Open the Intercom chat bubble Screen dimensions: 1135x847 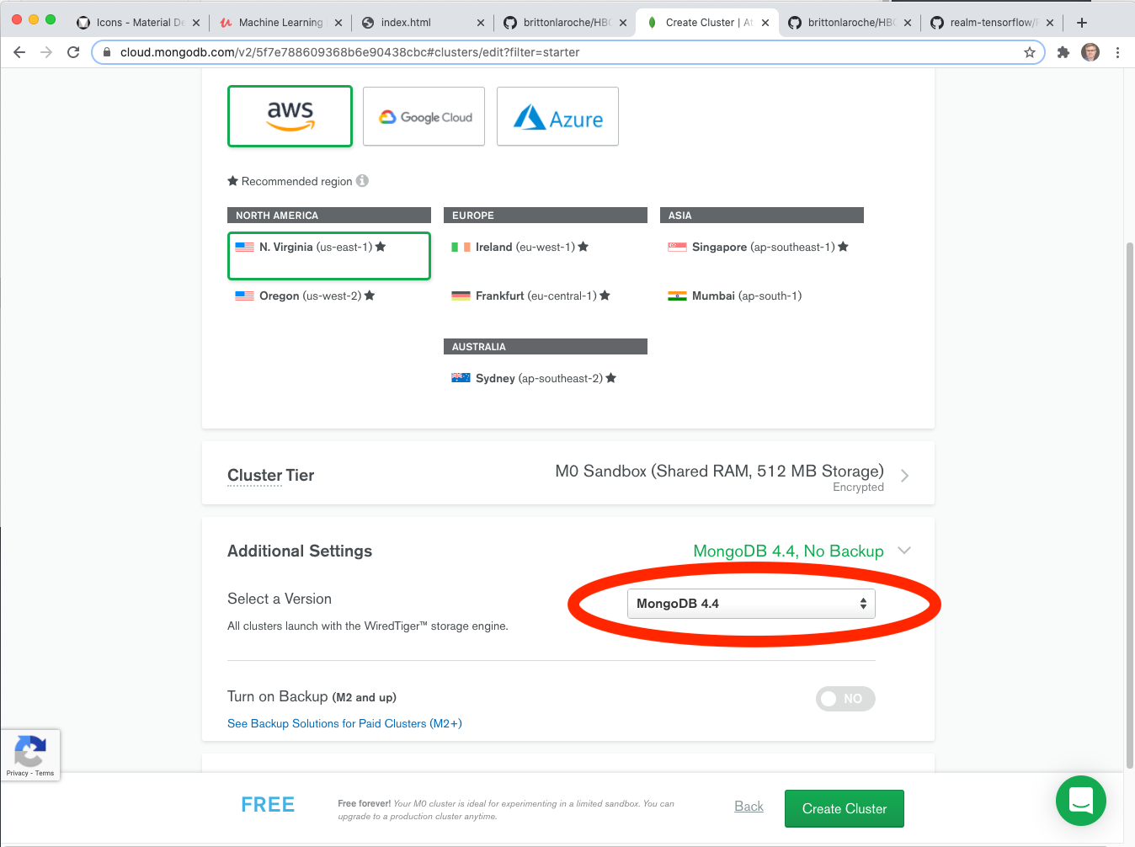[x=1081, y=801]
